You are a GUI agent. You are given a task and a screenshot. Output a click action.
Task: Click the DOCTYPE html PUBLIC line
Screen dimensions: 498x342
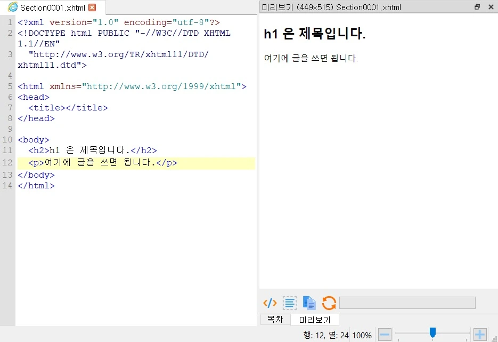[x=124, y=38]
